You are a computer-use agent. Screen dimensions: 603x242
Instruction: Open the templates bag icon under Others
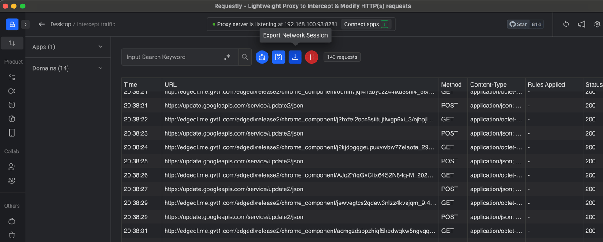(x=12, y=221)
